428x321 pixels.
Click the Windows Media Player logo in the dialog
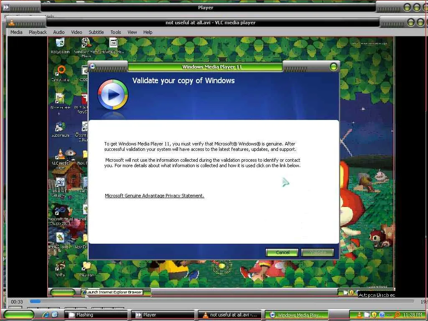click(113, 94)
